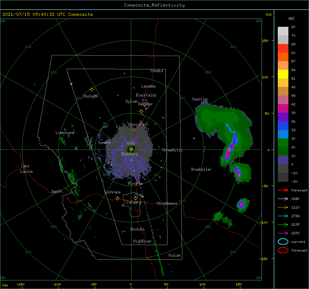Click the 'Limestone' label
309x289 pixels.
point(65,133)
